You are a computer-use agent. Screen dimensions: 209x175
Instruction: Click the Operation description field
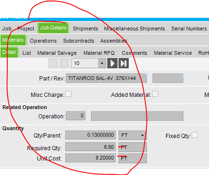click(x=137, y=116)
